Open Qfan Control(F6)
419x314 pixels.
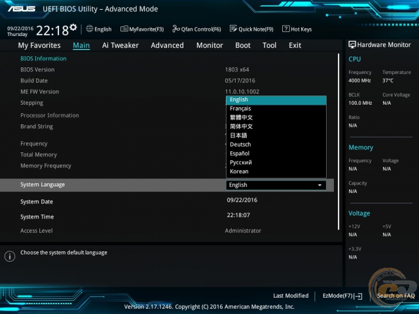coord(196,29)
